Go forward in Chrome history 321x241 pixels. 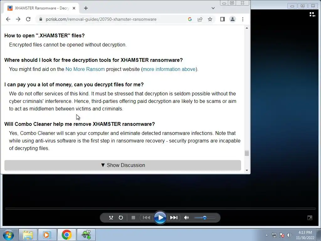click(18, 19)
